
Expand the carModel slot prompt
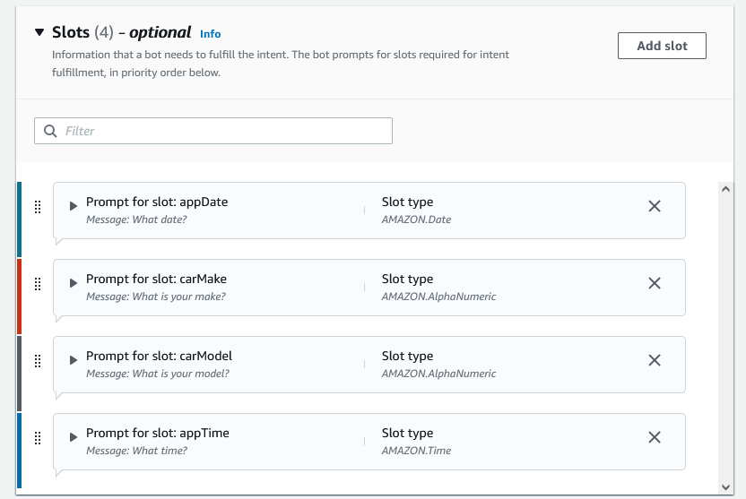(x=74, y=360)
